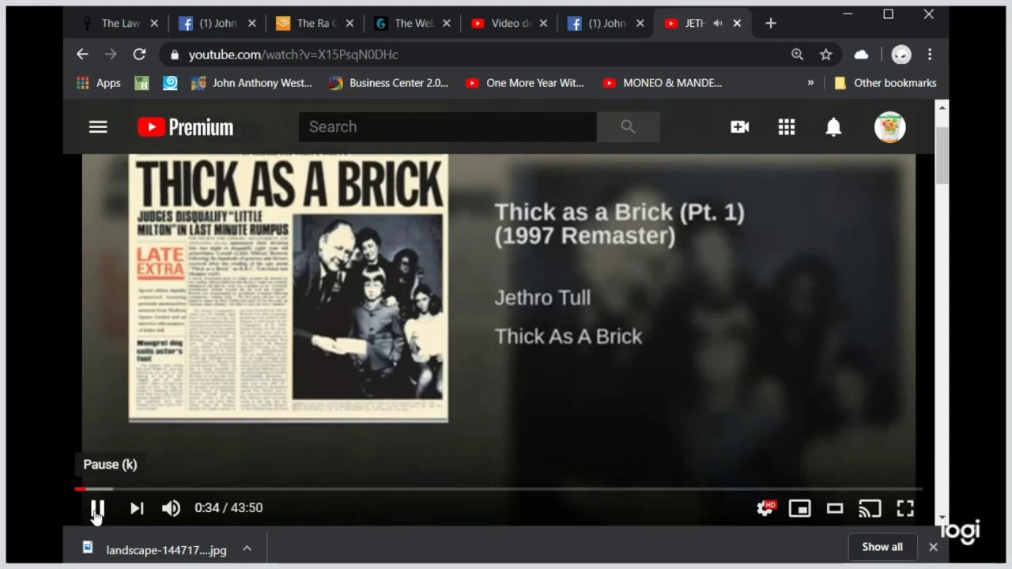Skip to the next video
The image size is (1012, 569).
coord(137,508)
